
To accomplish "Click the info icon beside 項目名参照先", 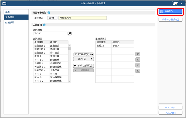I will pyautogui.click(x=49, y=13).
